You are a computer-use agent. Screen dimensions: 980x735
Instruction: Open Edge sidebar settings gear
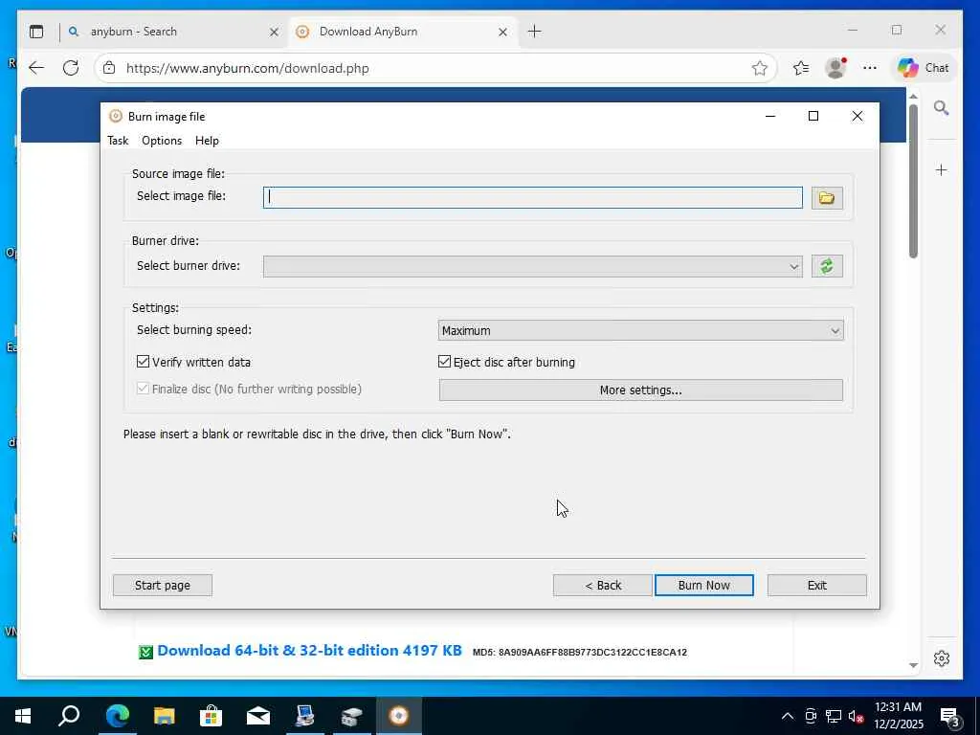pos(942,658)
